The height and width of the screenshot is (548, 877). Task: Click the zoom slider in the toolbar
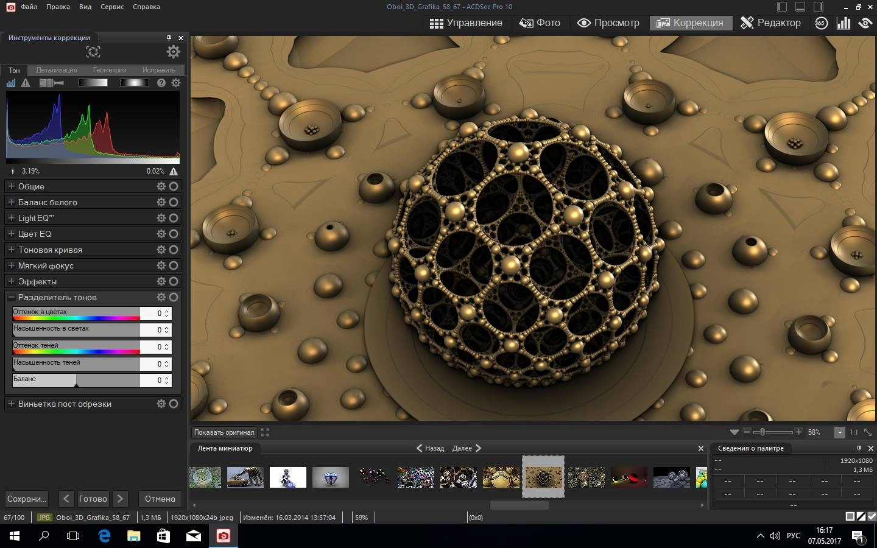tap(772, 432)
